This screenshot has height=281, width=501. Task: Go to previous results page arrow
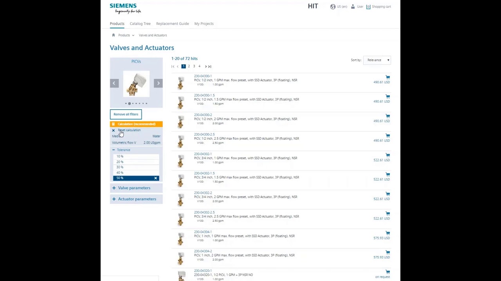point(177,66)
